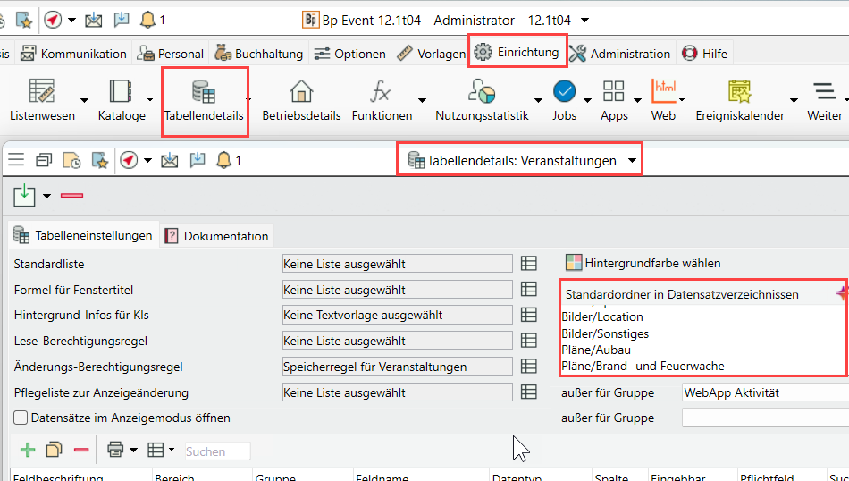Click list picker icon beside Standardliste
Viewport: 849px width, 481px height.
pos(529,264)
